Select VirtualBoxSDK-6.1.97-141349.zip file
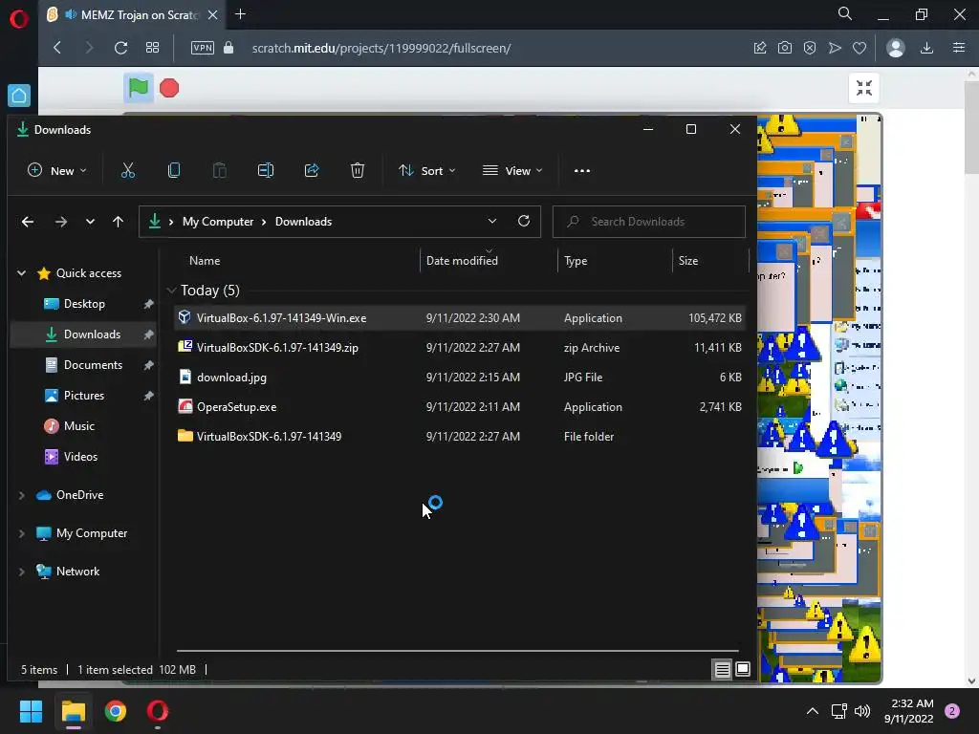The image size is (979, 734). pos(460,348)
